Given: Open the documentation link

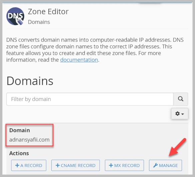Looking at the screenshot, I should pos(79,60).
